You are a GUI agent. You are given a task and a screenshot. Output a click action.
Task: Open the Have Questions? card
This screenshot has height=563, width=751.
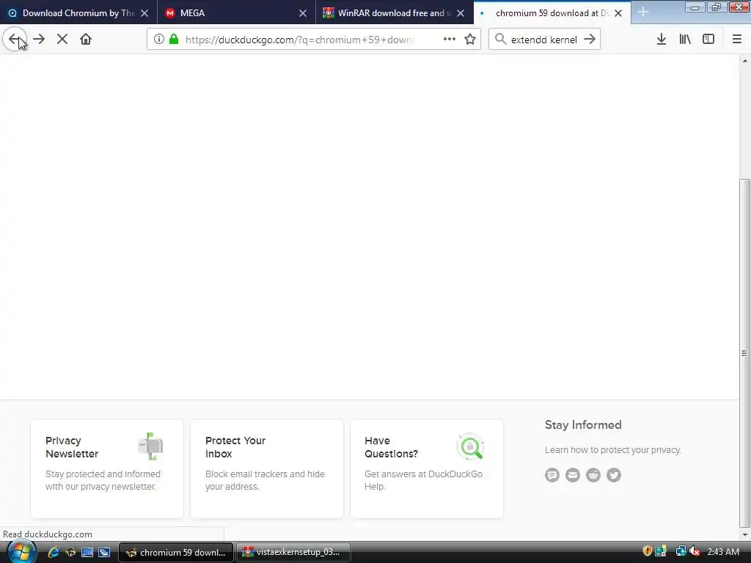(x=427, y=468)
